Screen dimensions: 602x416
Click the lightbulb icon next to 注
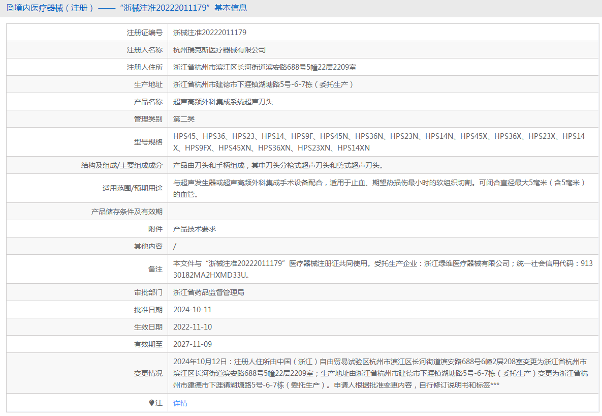coord(152,403)
